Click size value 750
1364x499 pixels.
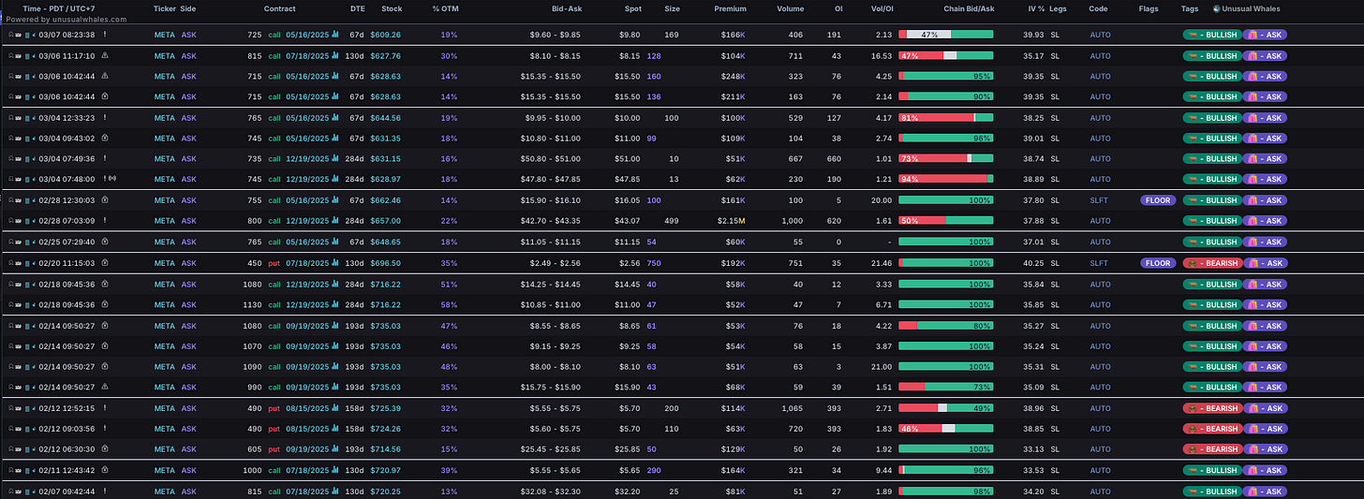point(654,263)
